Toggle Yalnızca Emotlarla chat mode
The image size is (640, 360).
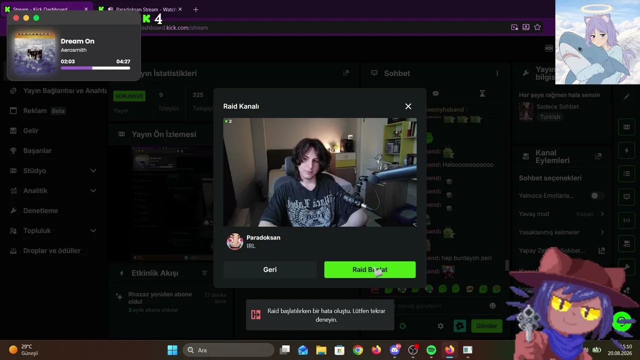coord(597,195)
